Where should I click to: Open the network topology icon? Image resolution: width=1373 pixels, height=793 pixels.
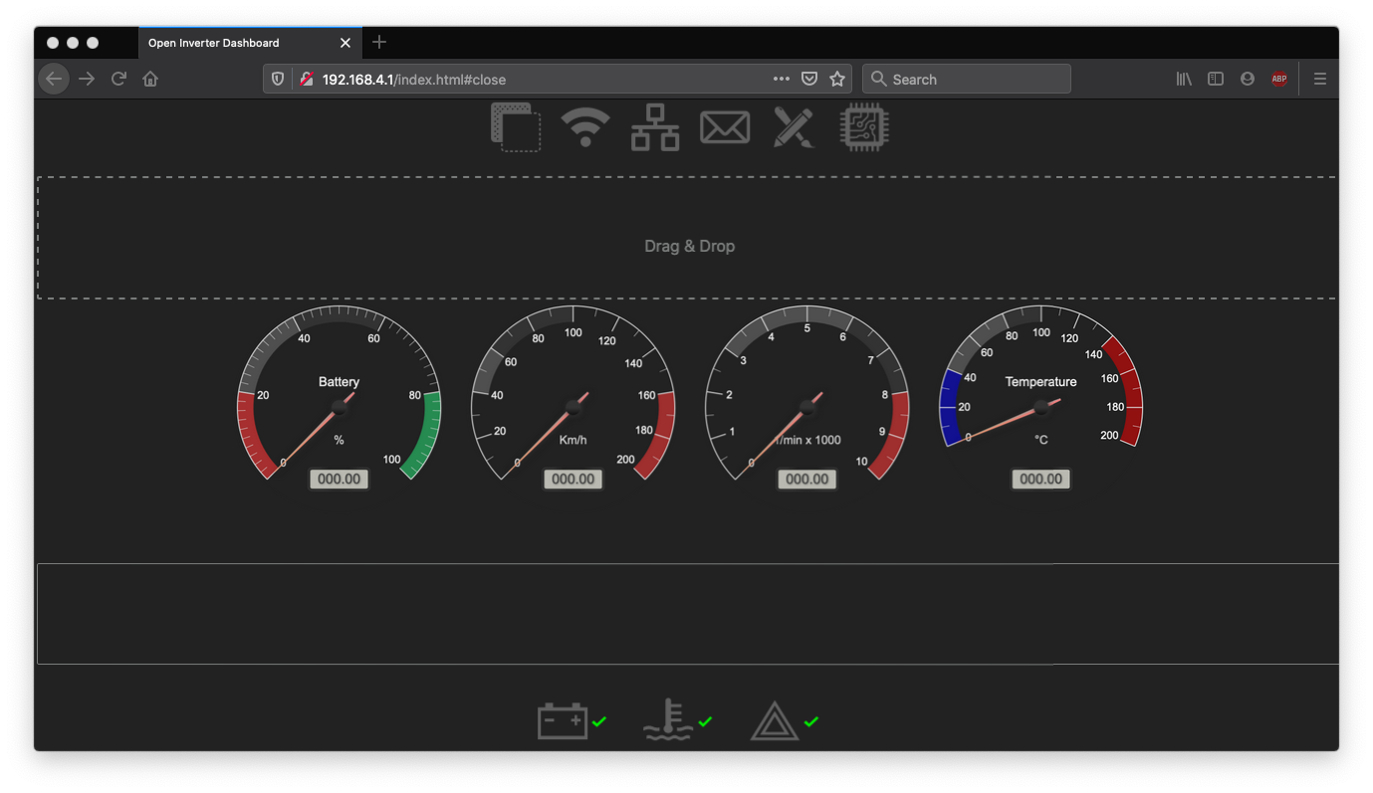point(655,127)
